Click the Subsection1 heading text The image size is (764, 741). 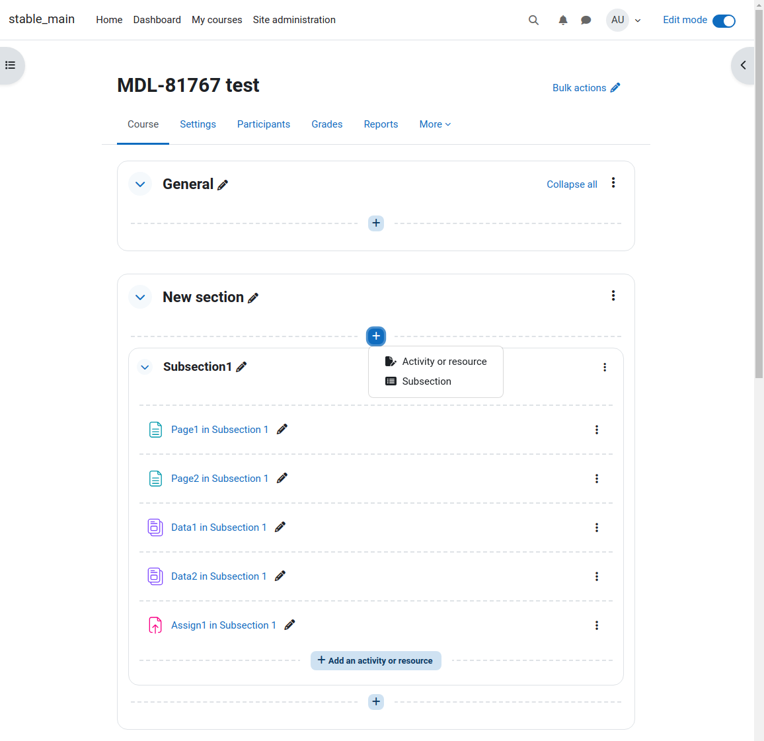coord(198,367)
